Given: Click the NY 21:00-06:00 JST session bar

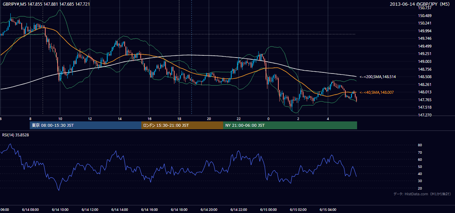Looking at the screenshot, I should [290, 125].
